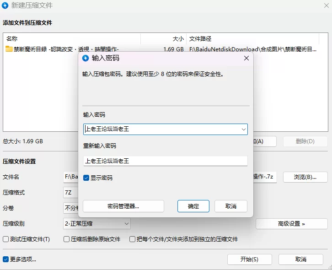Click the 1.69 GB size cell

(173, 49)
